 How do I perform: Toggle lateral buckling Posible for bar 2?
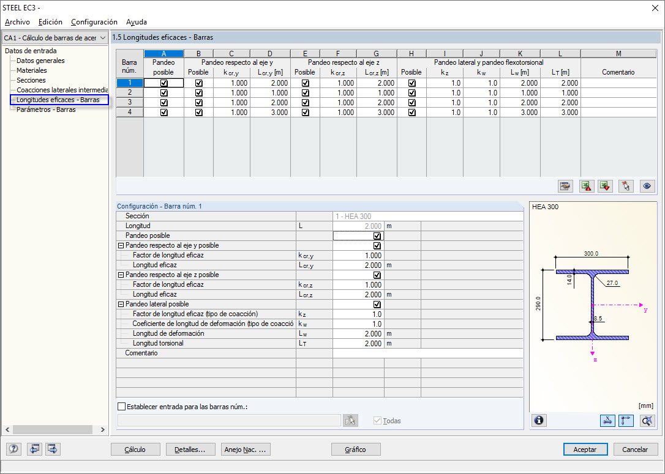tap(412, 93)
